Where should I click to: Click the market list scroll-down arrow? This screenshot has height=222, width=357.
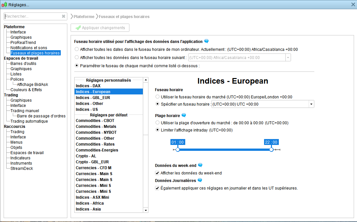click(146, 210)
